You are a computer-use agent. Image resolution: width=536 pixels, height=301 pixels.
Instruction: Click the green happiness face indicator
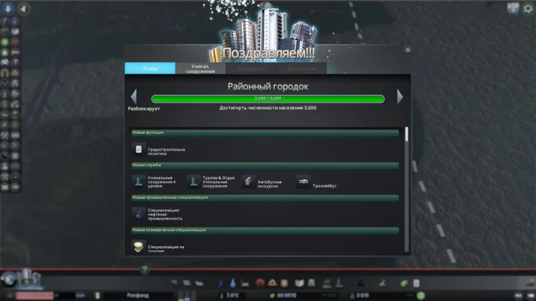[421, 296]
